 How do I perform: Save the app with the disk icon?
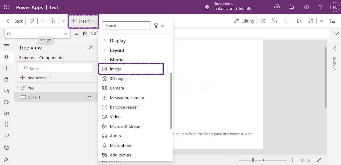[311, 21]
